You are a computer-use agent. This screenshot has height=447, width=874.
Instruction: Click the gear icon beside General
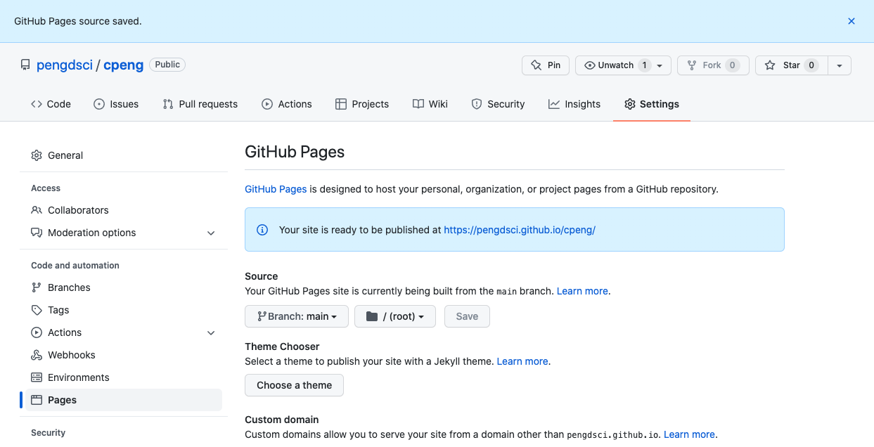click(x=37, y=155)
